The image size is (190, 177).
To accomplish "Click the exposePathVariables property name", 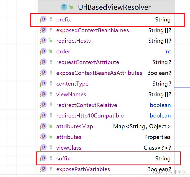I will (83, 169).
